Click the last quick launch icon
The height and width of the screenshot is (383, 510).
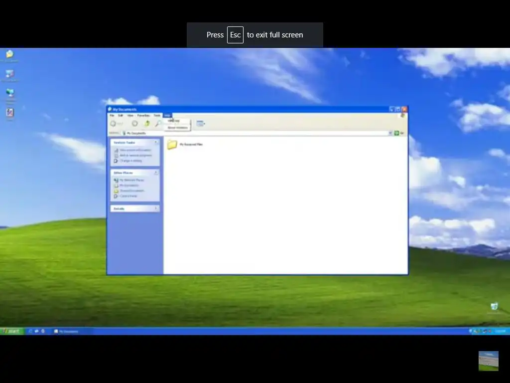pyautogui.click(x=43, y=331)
